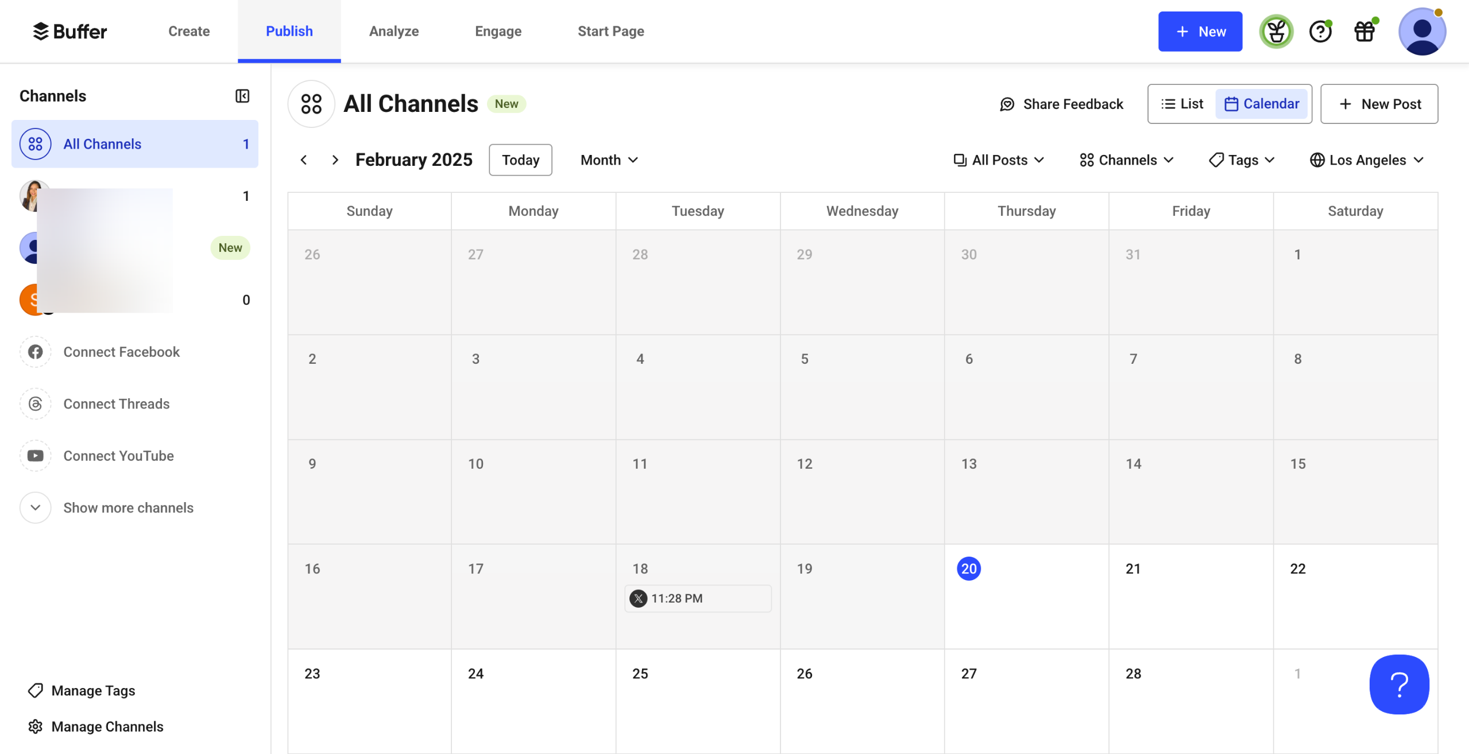Open the Engage tab

pos(498,32)
